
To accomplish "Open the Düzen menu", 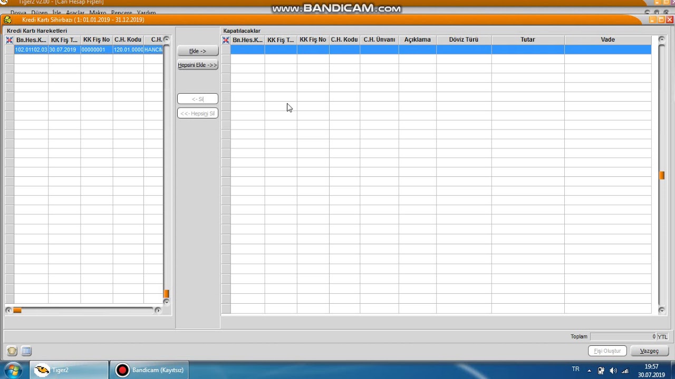I will coord(40,13).
